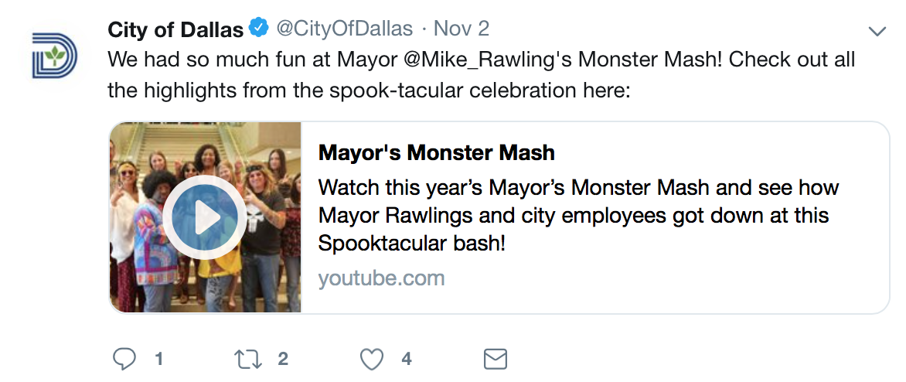Image resolution: width=906 pixels, height=382 pixels.
Task: Click the Mayor's Monster Mash card title
Action: point(436,152)
